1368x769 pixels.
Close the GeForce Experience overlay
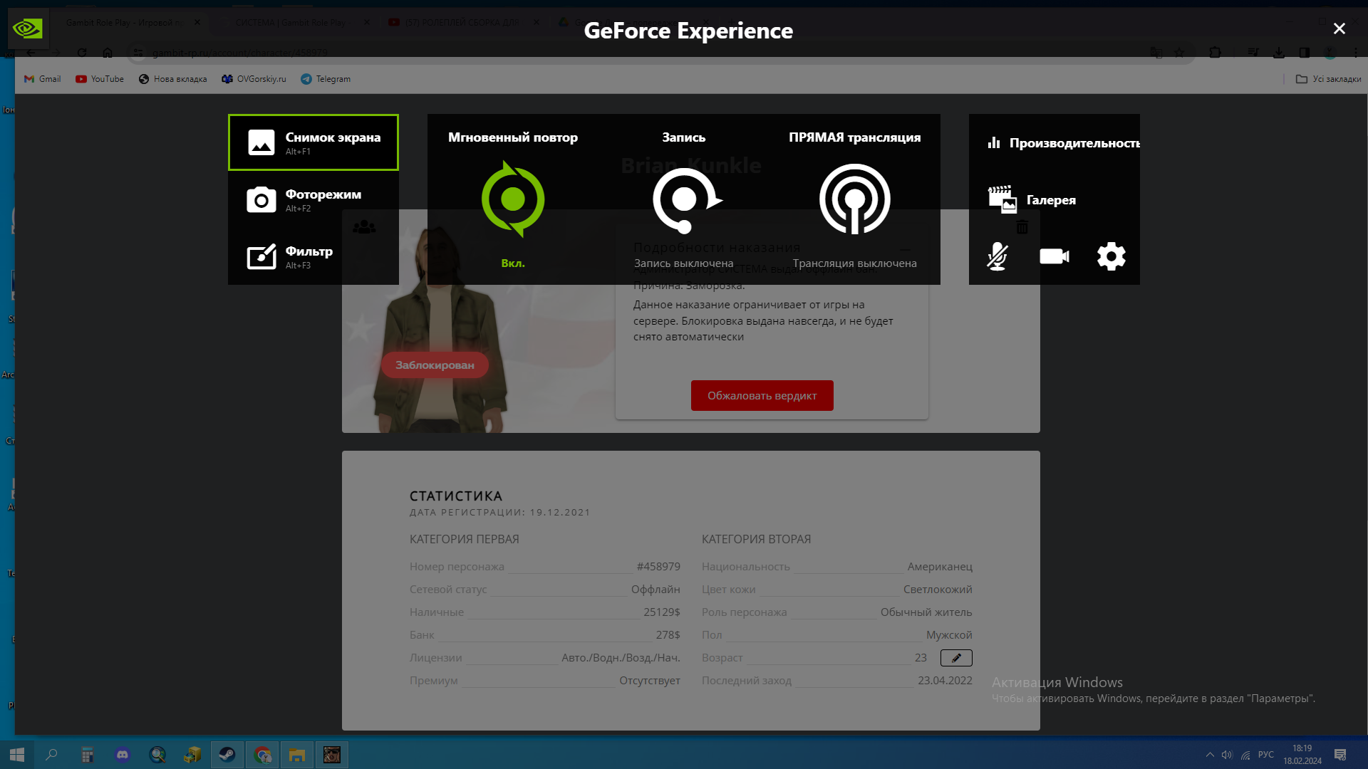[1339, 28]
